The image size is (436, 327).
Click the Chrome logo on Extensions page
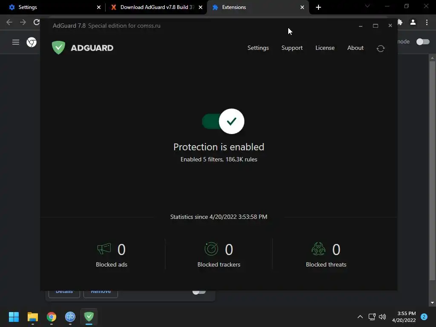32,42
